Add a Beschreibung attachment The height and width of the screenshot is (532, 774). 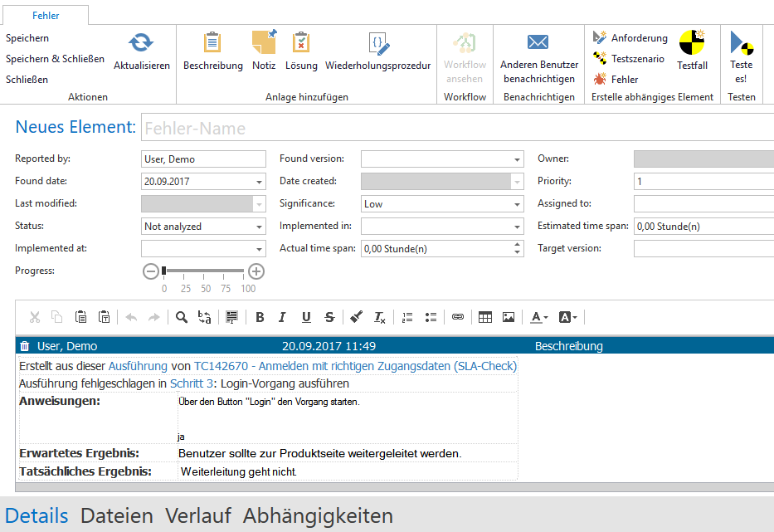click(213, 44)
